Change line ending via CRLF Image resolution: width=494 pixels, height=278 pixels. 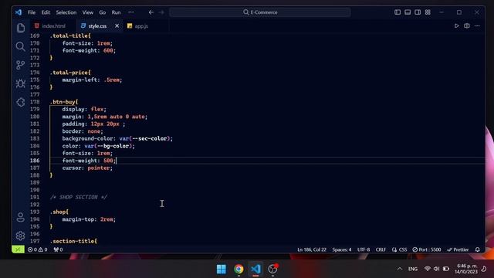381,249
